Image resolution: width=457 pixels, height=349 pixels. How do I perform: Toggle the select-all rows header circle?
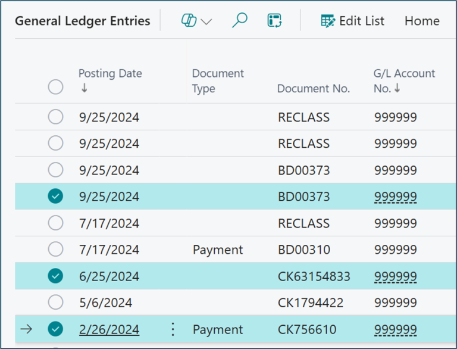tap(55, 88)
